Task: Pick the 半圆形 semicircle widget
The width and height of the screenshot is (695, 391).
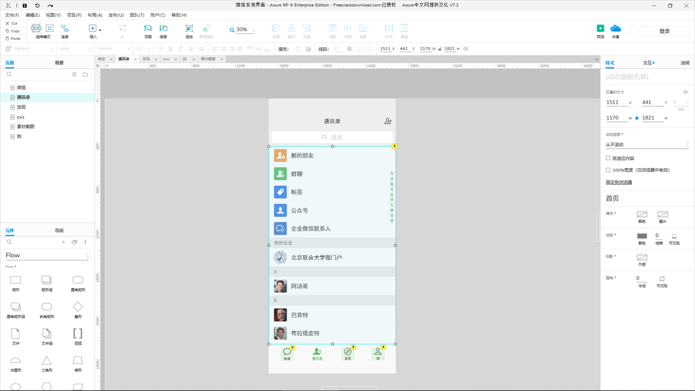Action: coord(16,364)
